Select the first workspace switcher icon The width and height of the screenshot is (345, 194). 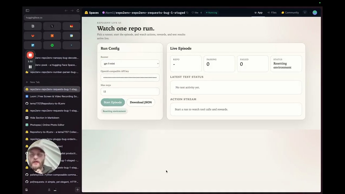point(49,190)
